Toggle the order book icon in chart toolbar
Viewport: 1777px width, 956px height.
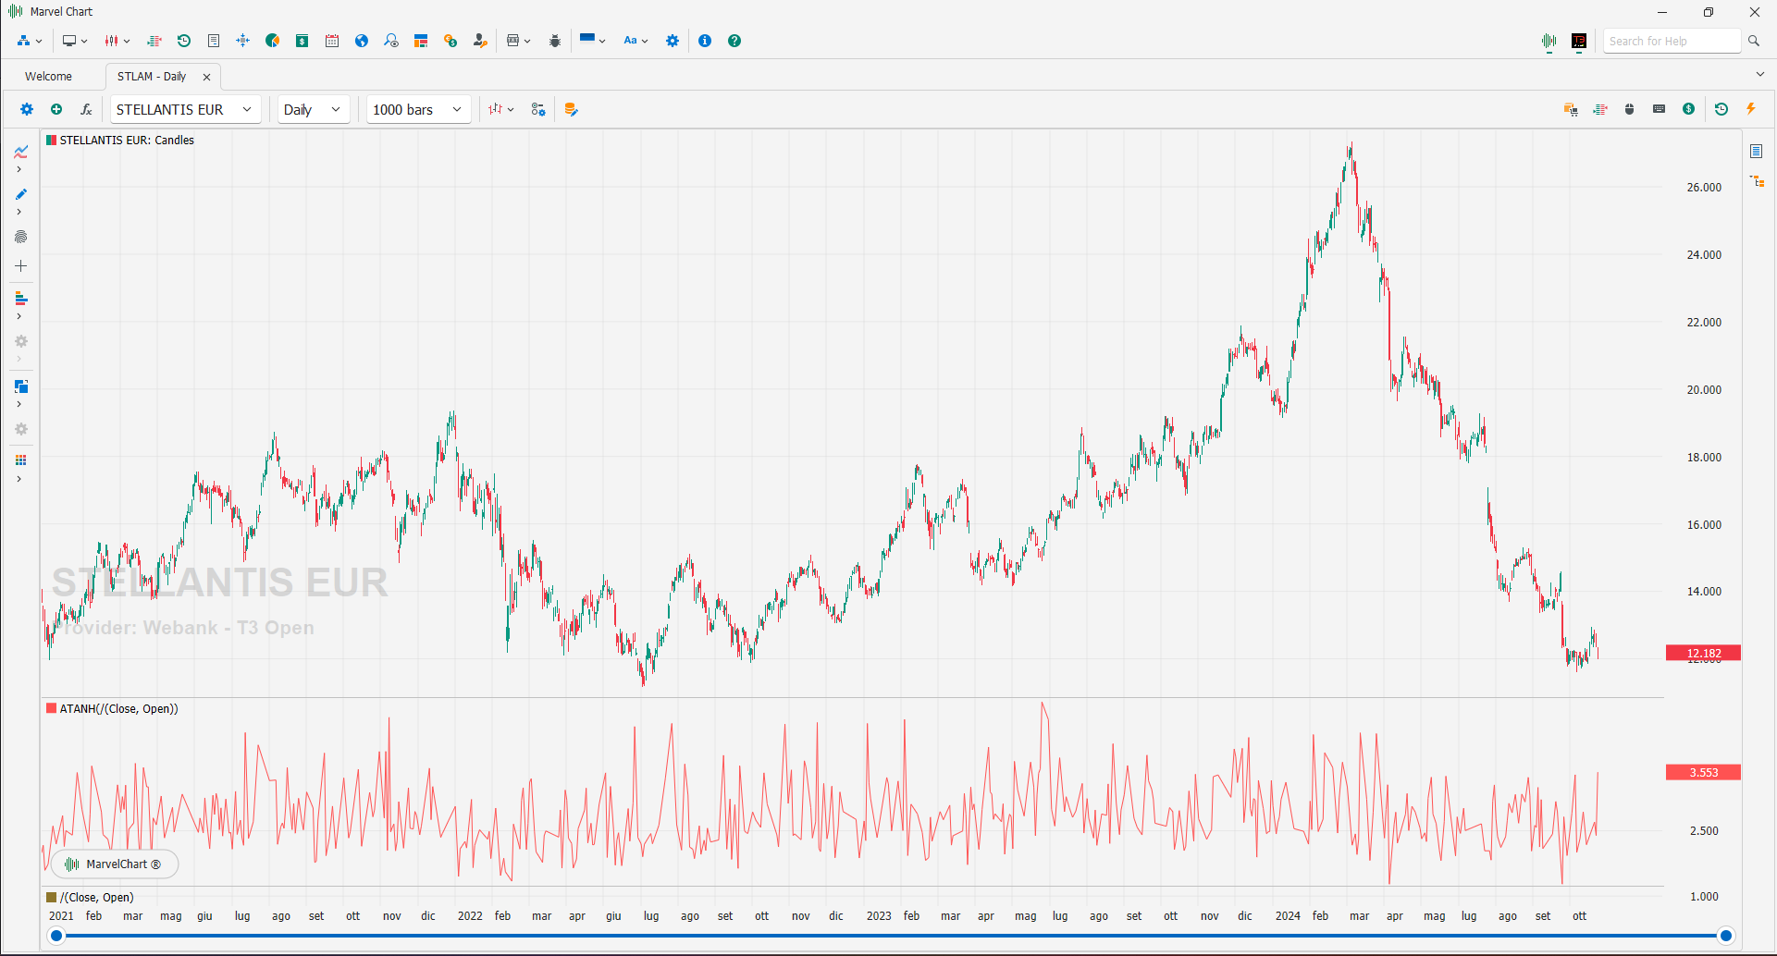(x=1600, y=109)
